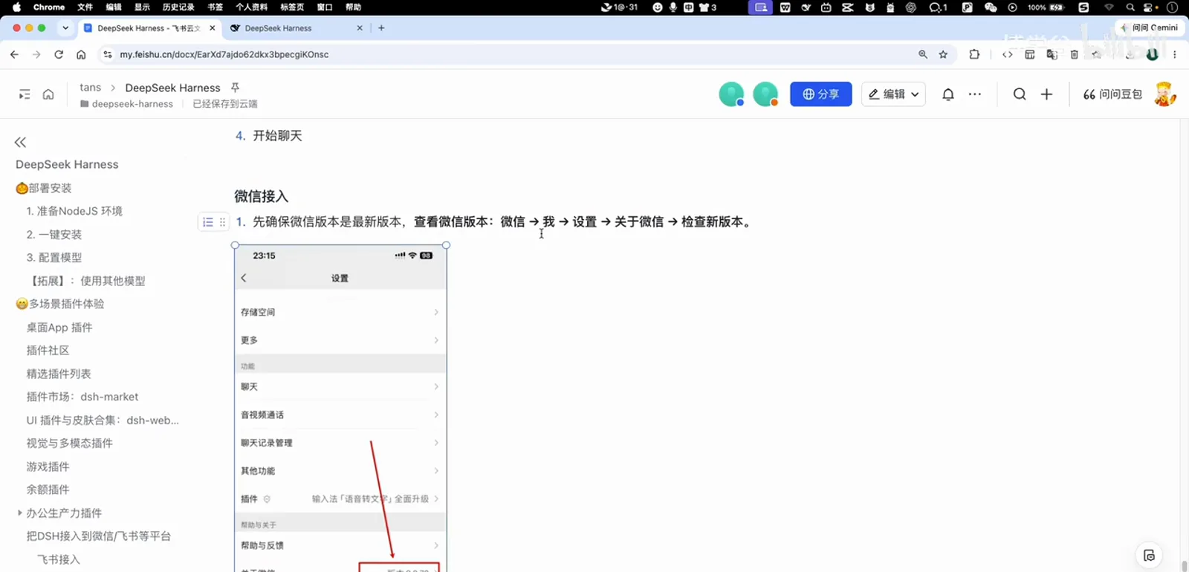This screenshot has height=572, width=1189.
Task: Open Chrome home page button
Action: pos(81,54)
